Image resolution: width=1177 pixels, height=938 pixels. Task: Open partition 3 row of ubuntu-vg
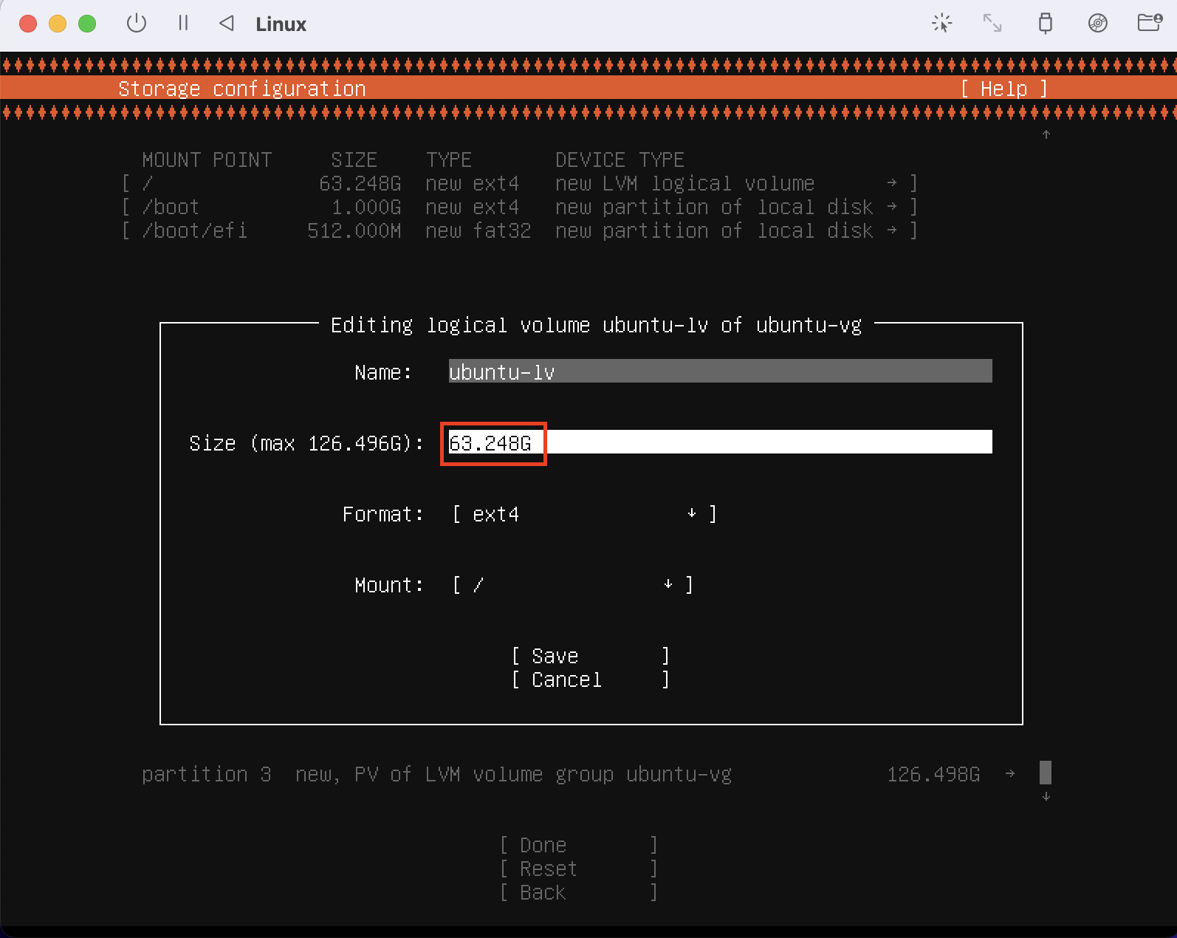(x=579, y=774)
